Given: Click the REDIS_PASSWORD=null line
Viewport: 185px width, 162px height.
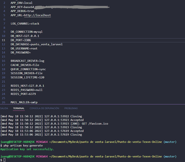Looking at the screenshot, I should click(26, 90).
